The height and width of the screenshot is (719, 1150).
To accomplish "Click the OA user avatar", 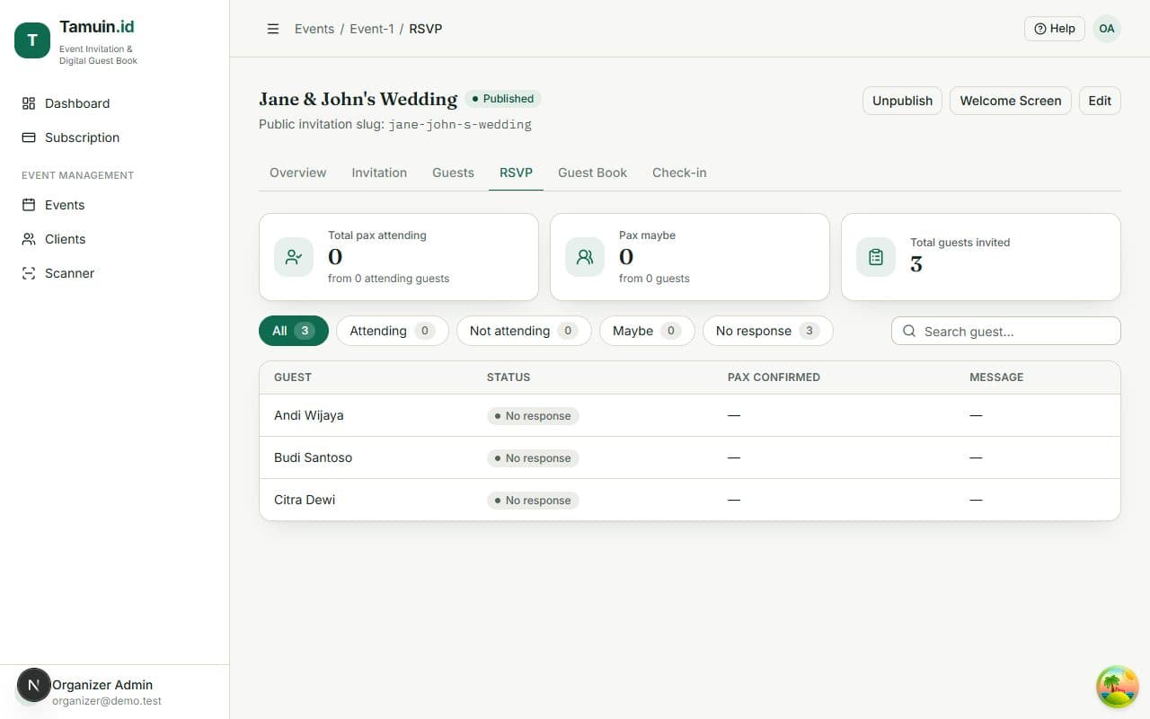I will pyautogui.click(x=1107, y=29).
